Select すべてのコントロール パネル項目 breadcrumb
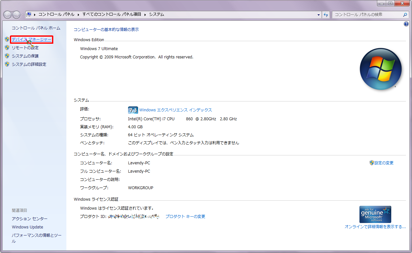412x253 pixels. point(112,14)
